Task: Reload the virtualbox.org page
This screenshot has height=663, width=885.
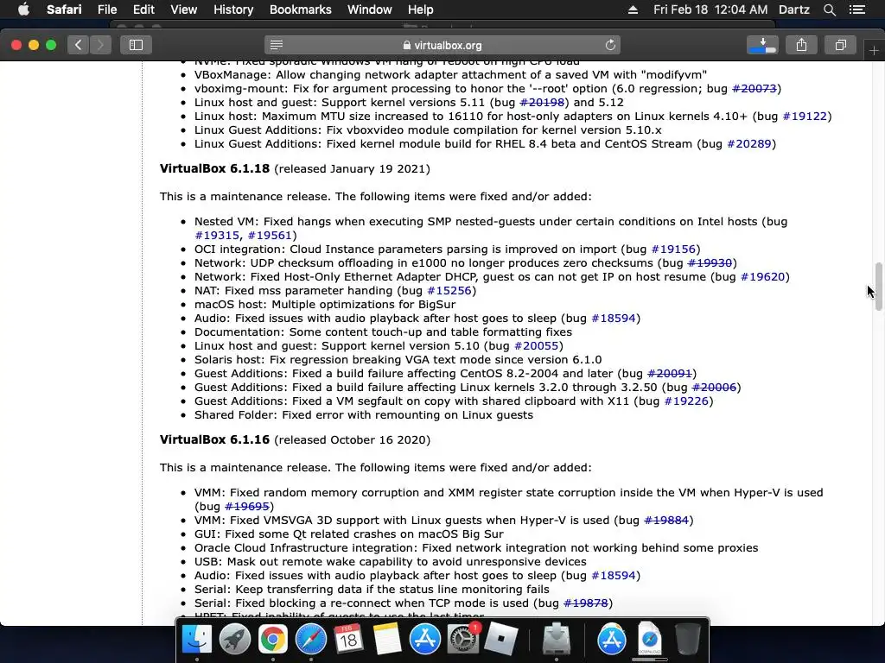Action: (x=610, y=45)
